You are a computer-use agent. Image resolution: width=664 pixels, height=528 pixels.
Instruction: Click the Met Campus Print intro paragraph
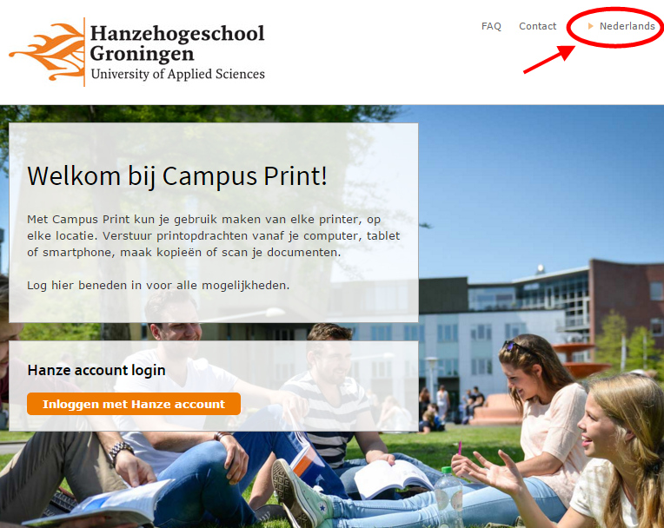214,235
